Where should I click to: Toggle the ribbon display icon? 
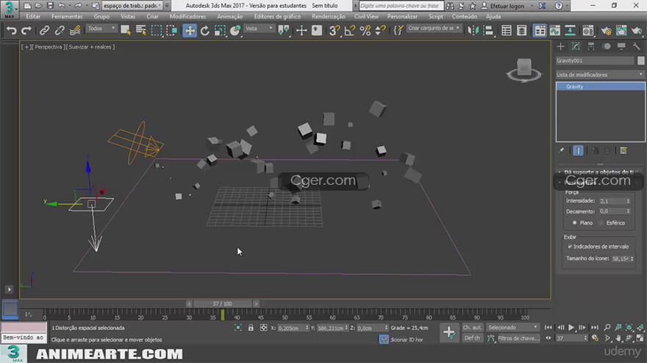click(x=540, y=31)
